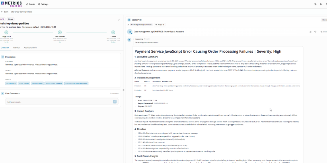Click the thumbs up feedback icon
This screenshot has height=163, width=327.
(x=310, y=32)
